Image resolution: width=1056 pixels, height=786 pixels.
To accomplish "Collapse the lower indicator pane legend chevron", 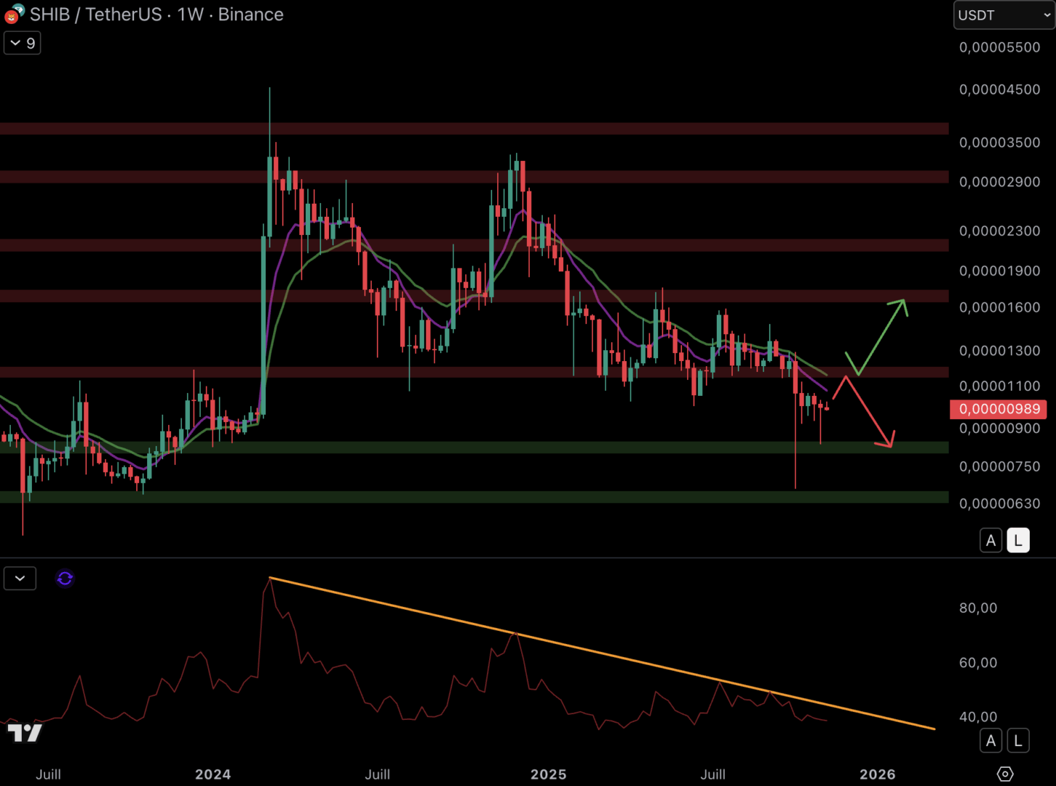I will point(20,579).
